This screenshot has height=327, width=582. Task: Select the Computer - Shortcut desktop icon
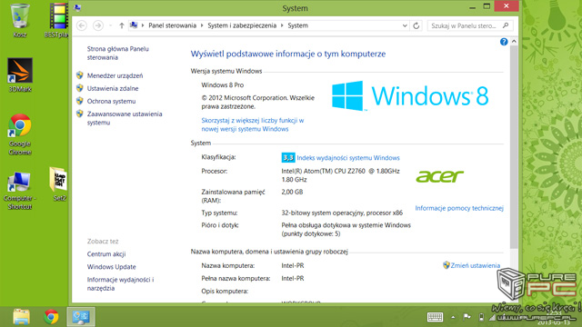(20, 191)
